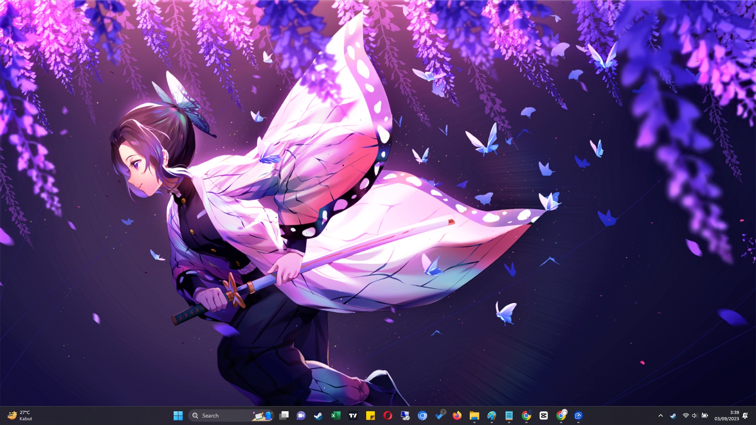
Task: Open the Microsoft To Do checkmark icon
Action: click(439, 416)
